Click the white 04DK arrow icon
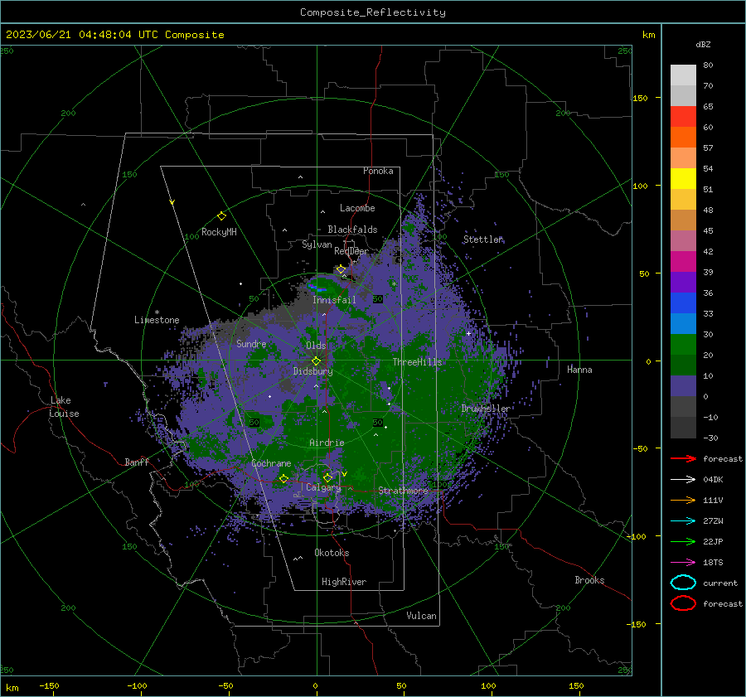 click(x=683, y=479)
